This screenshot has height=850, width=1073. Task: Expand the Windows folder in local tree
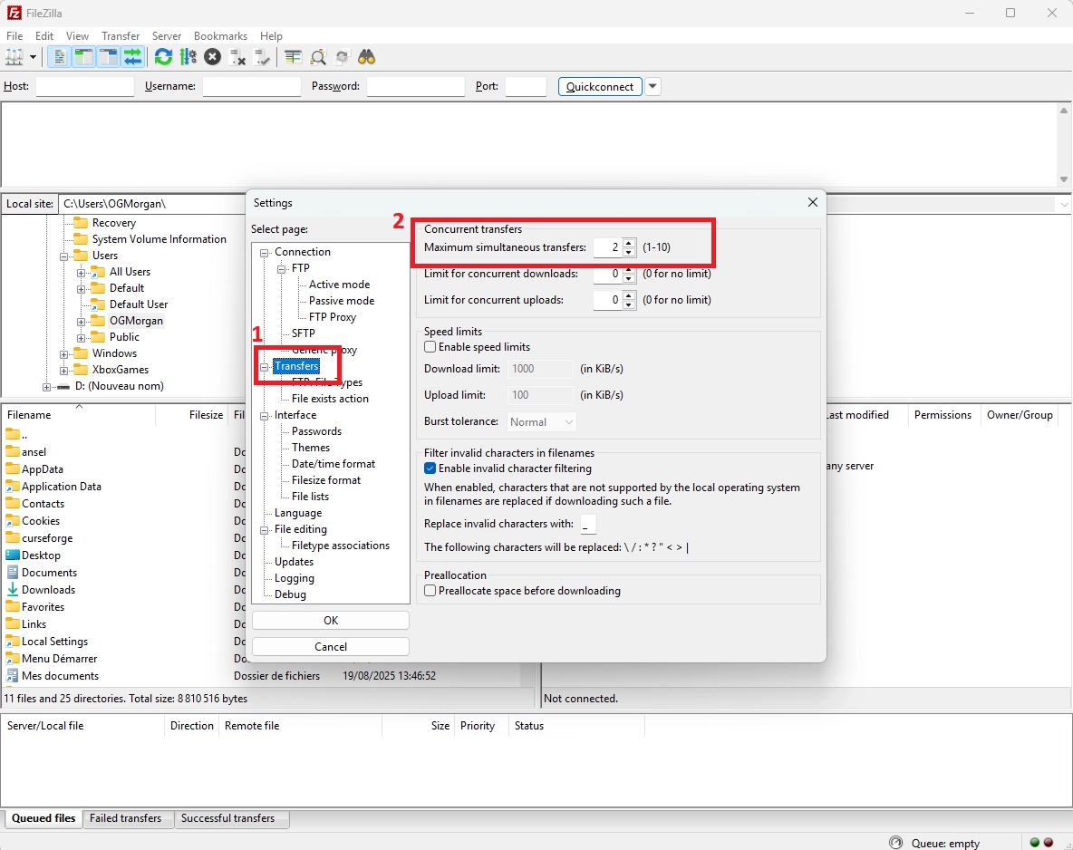pos(63,354)
